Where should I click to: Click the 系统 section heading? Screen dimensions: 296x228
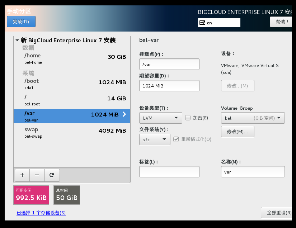click(x=28, y=73)
